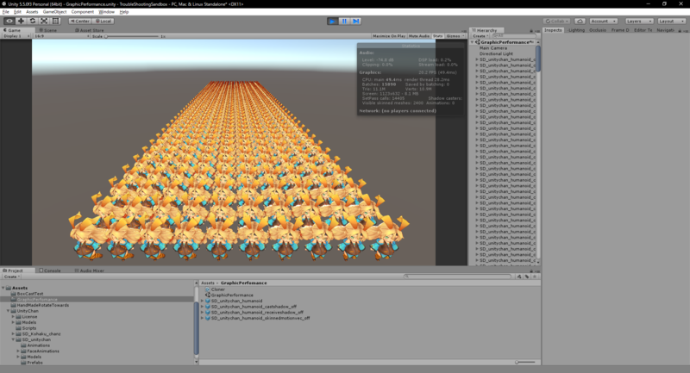Open the Collab dropdown

[x=556, y=21]
